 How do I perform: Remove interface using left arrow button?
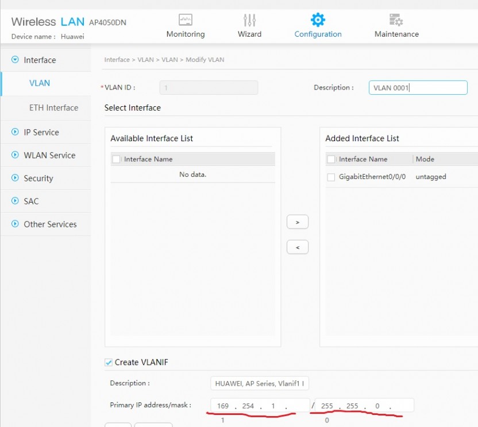click(297, 247)
